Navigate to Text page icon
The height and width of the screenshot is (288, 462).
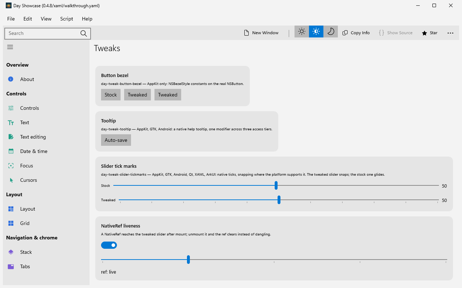[x=11, y=122]
